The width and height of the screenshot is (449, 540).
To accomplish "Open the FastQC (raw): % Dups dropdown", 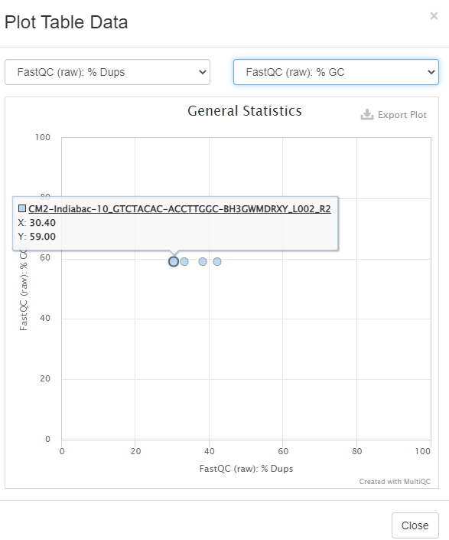I will click(x=107, y=72).
